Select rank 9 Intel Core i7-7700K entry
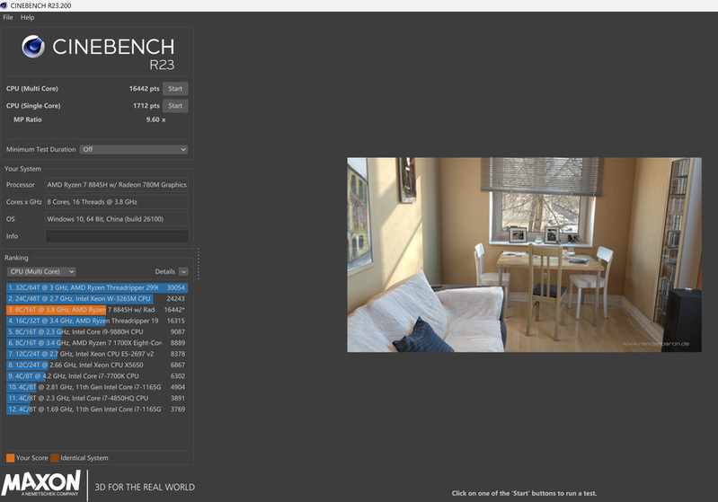Viewport: 718px width, 502px height. click(97, 376)
